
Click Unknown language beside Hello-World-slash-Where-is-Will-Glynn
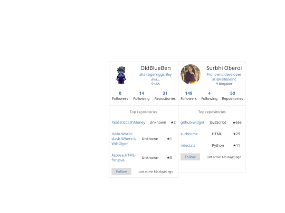pos(150,139)
